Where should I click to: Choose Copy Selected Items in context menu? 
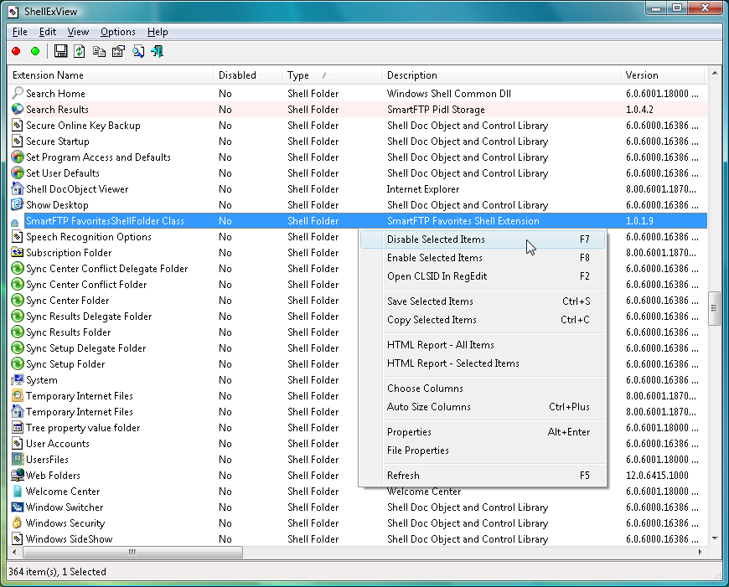click(x=483, y=320)
